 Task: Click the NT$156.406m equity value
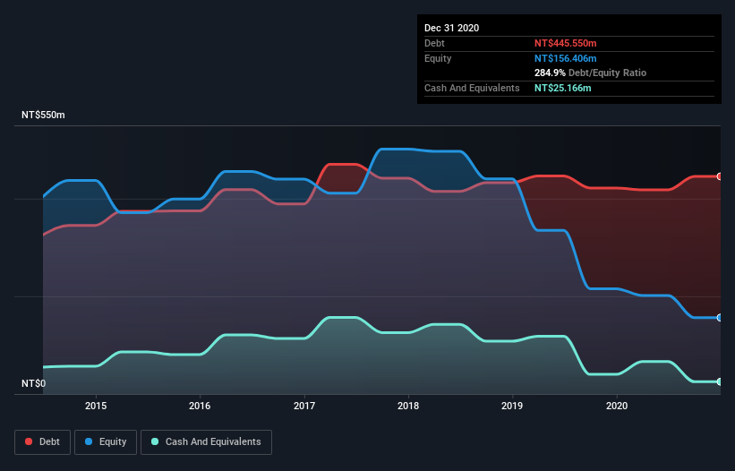coord(565,58)
